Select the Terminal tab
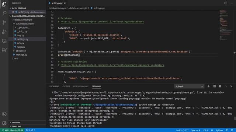This screenshot has width=236, height=132. point(97,87)
